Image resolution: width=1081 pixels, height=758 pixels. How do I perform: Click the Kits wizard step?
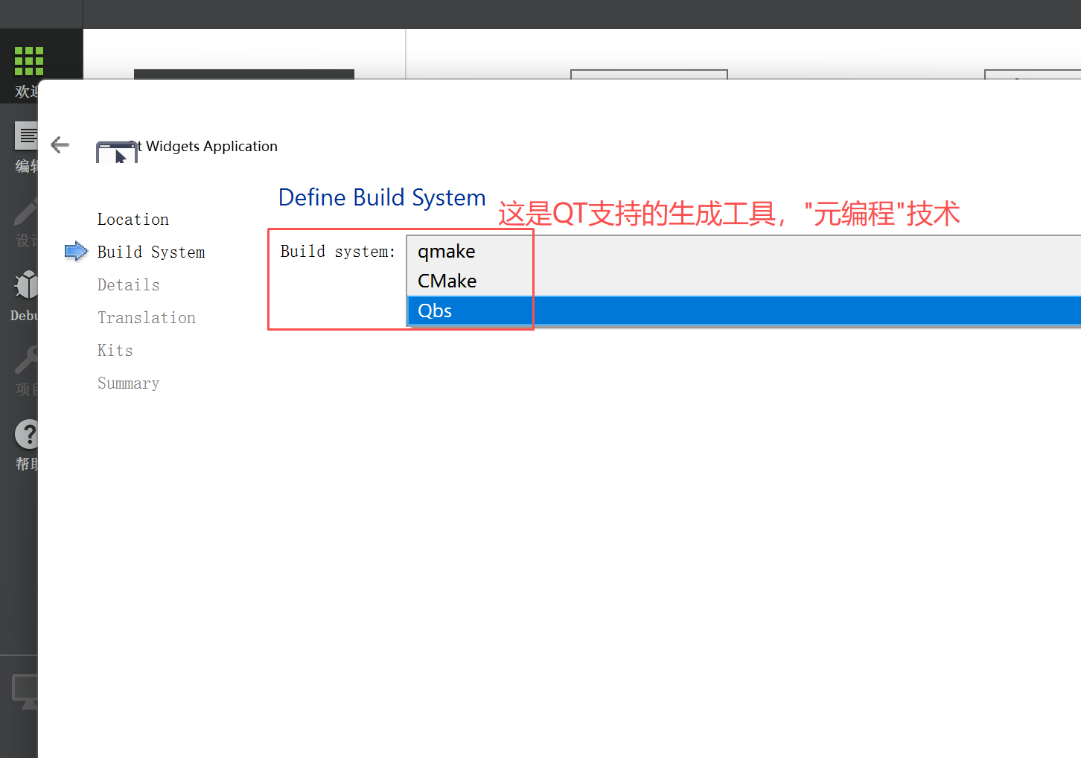[x=115, y=351]
